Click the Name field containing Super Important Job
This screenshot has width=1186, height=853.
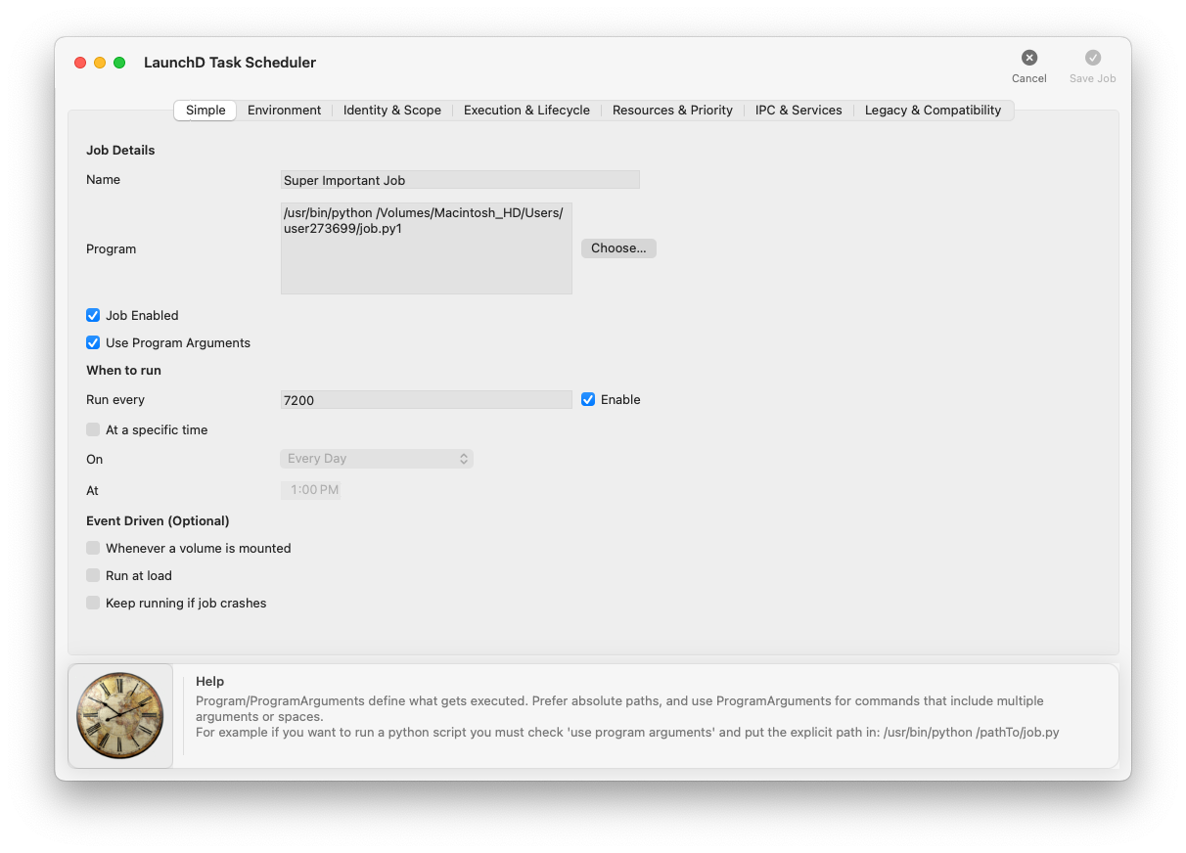460,179
